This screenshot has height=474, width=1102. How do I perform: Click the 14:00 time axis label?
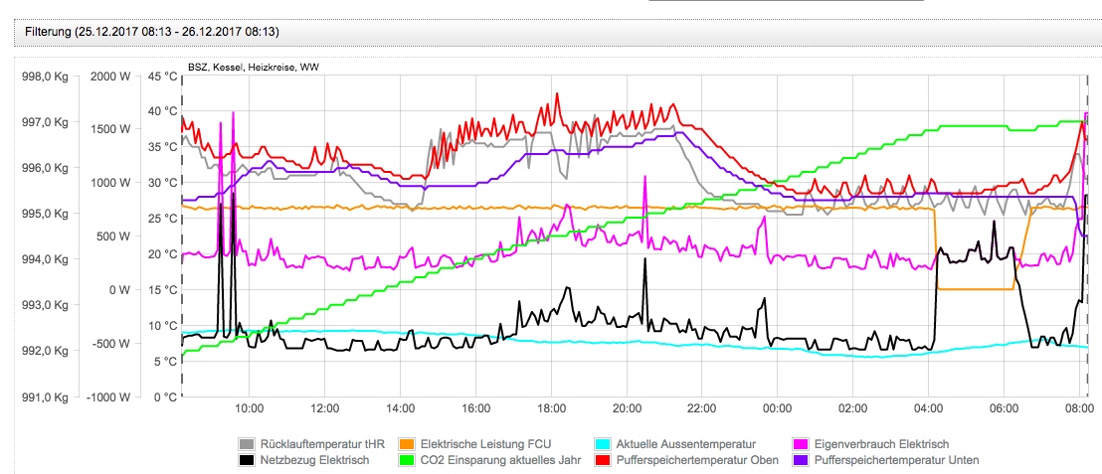coord(399,408)
